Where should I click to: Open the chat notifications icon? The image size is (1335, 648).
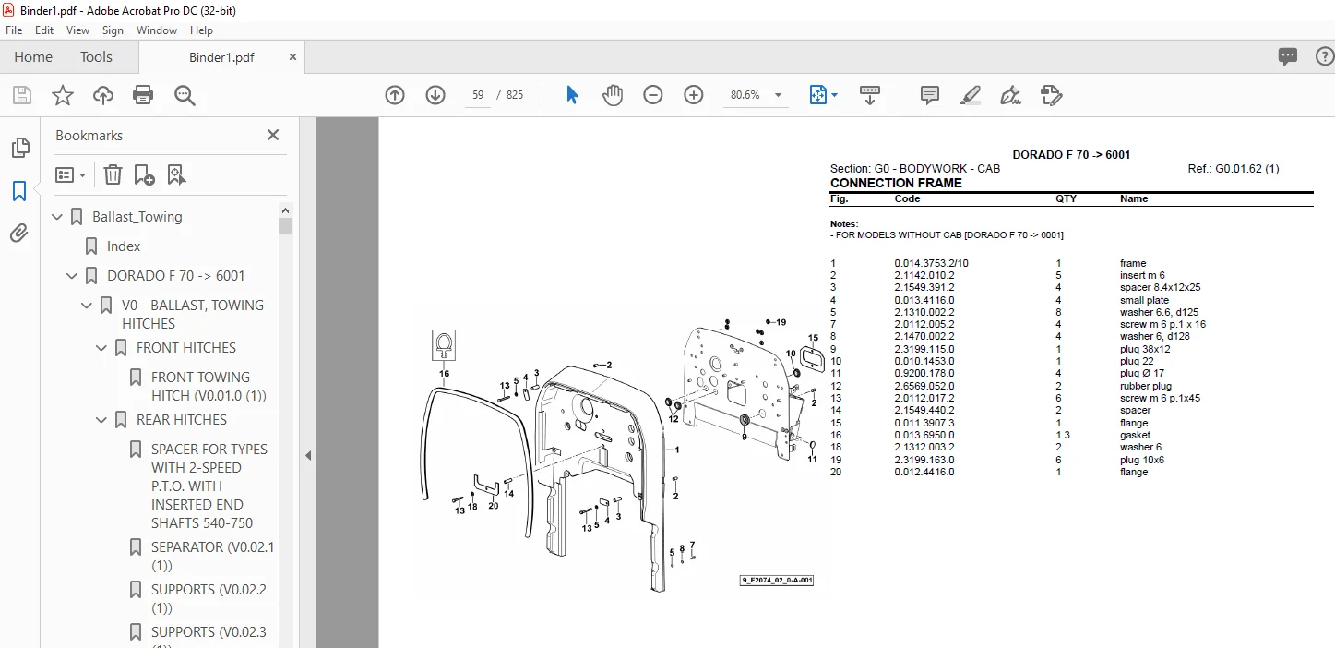tap(1288, 56)
